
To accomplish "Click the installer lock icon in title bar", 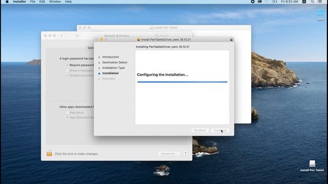I will (x=231, y=39).
